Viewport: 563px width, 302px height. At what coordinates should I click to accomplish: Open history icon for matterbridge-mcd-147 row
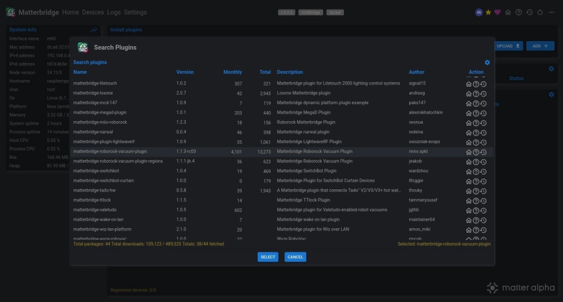pyautogui.click(x=484, y=104)
